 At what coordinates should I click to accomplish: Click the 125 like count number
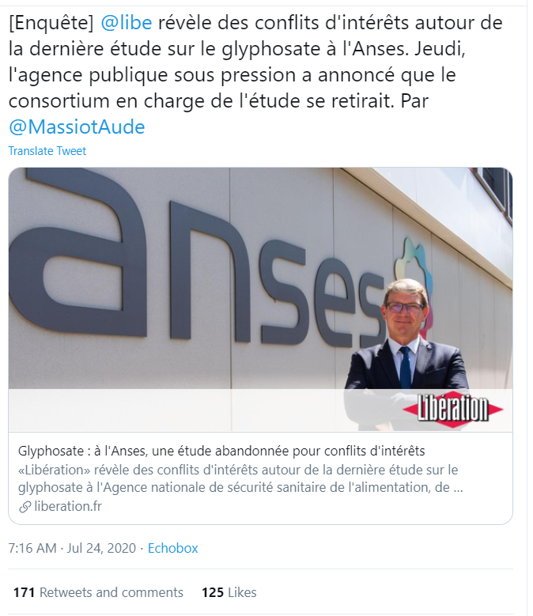coord(213,592)
